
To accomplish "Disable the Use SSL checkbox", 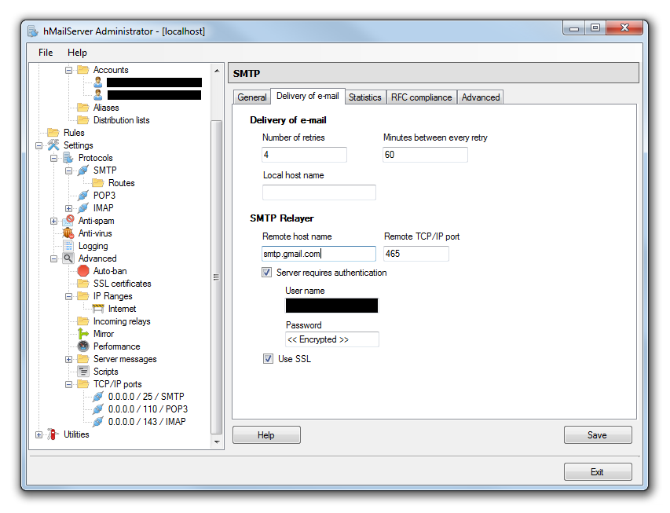I will 268,359.
